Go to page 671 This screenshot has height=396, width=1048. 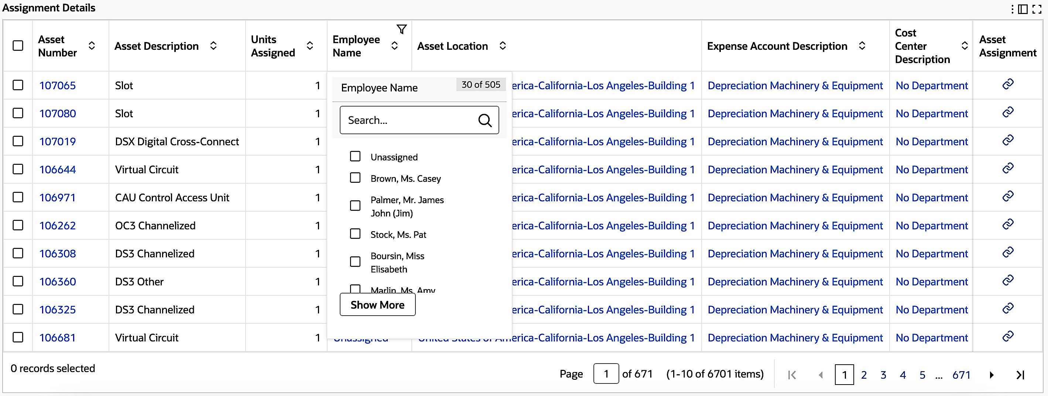(x=961, y=375)
